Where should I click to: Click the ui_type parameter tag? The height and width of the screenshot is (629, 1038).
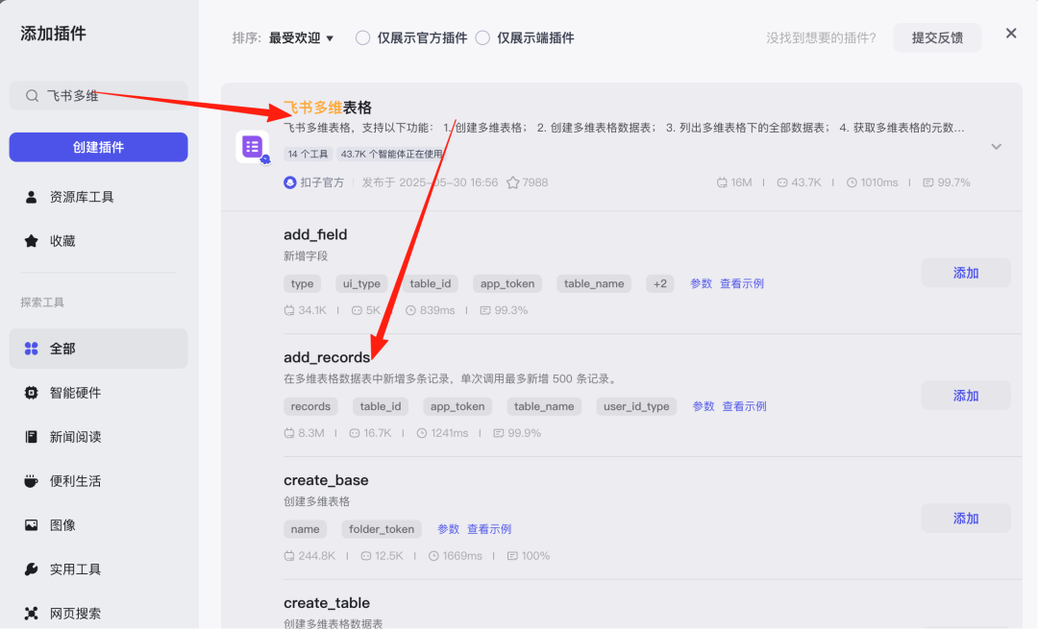pos(361,283)
